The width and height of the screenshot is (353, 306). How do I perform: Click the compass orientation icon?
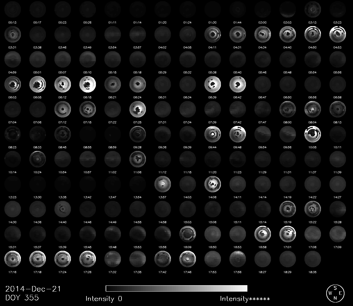[x=335, y=293]
